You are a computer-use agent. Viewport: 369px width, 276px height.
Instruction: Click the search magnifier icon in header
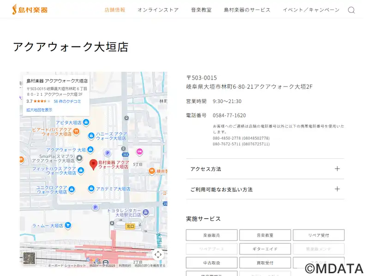click(x=351, y=10)
